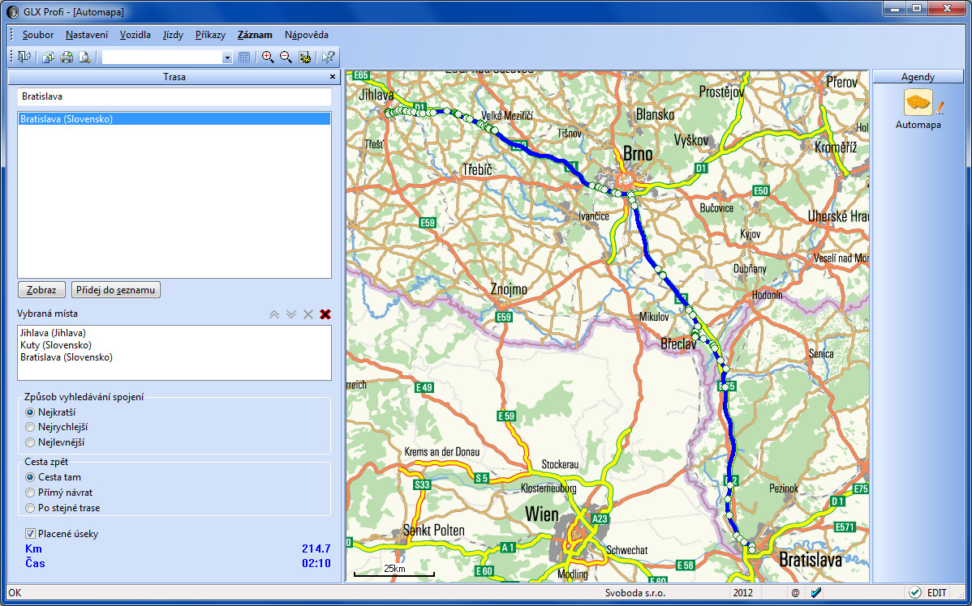Select Bratislava (Slovensko) in search results list

point(174,119)
